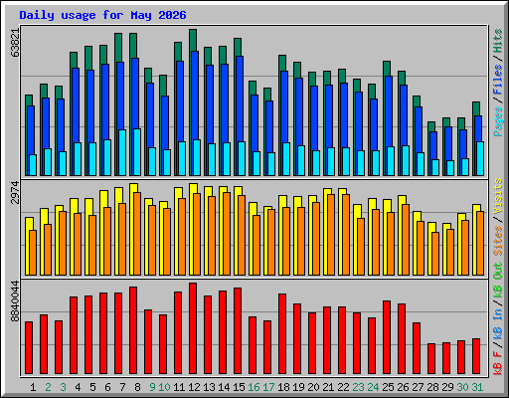
Task: Select day 15 on the x-axis
Action: click(x=239, y=387)
